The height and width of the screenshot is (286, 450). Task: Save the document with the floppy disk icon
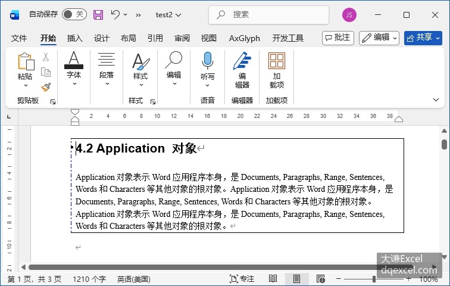coord(98,15)
